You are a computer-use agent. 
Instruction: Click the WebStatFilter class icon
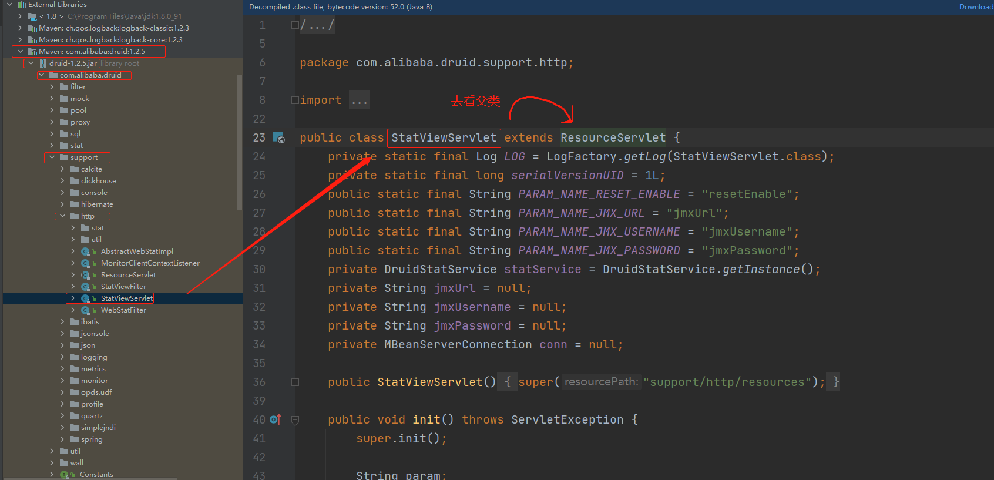(86, 310)
